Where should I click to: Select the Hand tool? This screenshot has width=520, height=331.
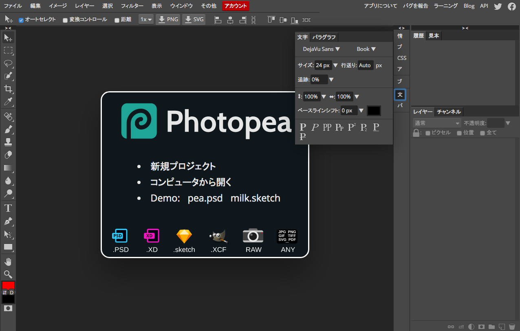coord(8,261)
